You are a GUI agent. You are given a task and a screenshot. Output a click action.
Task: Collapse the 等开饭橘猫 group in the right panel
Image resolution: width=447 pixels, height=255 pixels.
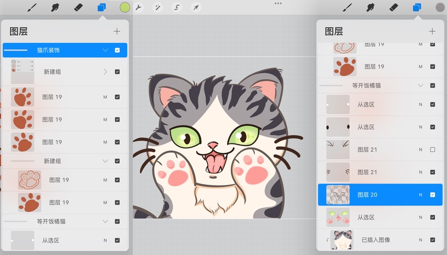tap(421, 86)
